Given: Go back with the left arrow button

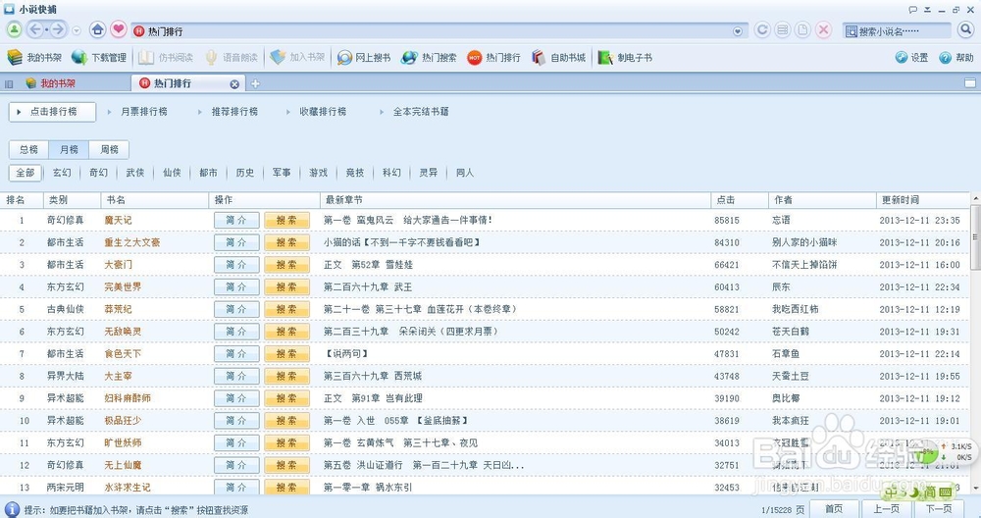Looking at the screenshot, I should (x=35, y=29).
